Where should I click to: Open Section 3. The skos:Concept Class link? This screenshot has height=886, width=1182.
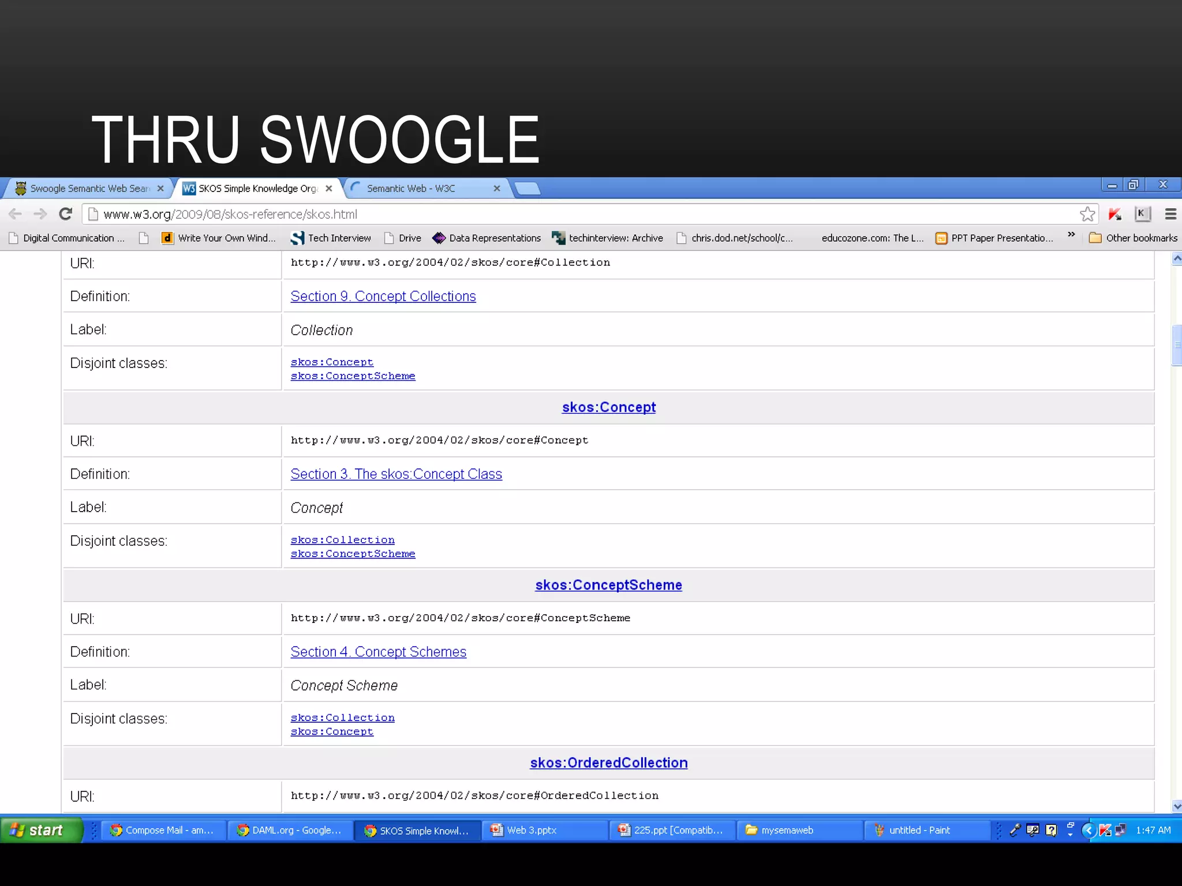coord(396,474)
